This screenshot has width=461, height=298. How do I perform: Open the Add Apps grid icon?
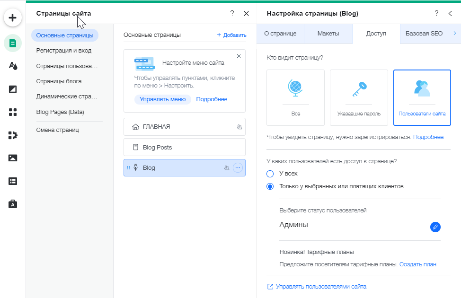pyautogui.click(x=13, y=112)
